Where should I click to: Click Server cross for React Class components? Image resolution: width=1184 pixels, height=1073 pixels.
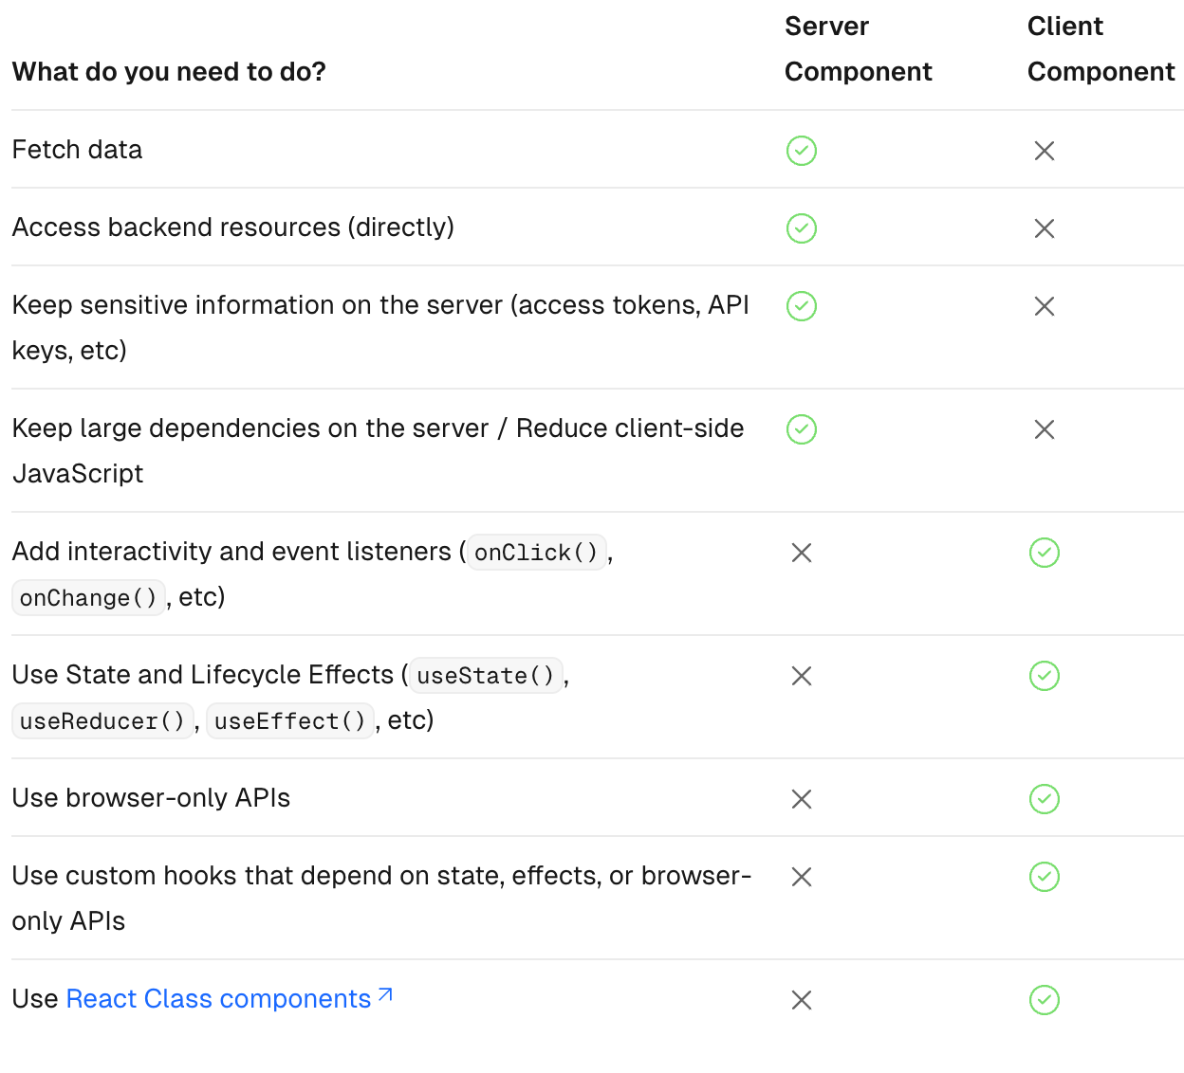point(802,1000)
